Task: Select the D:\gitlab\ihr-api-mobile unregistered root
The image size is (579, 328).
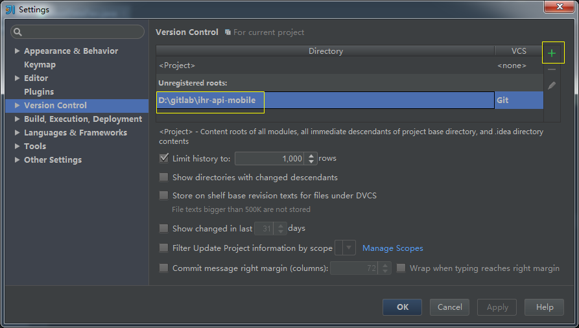Action: (x=325, y=100)
